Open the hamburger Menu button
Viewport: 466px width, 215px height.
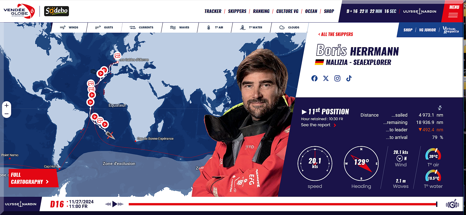453,11
